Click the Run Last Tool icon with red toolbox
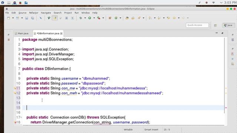237x133 pixels. coord(99,18)
